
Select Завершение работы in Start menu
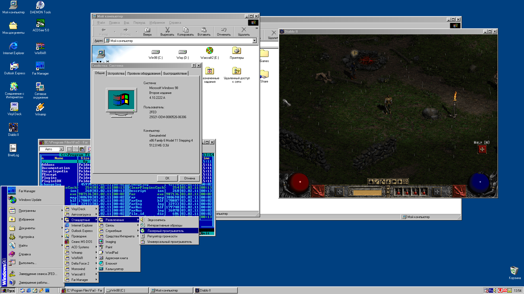(x=36, y=282)
